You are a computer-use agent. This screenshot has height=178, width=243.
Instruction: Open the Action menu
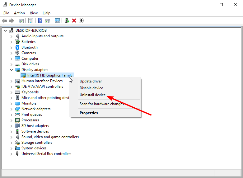point(19,13)
